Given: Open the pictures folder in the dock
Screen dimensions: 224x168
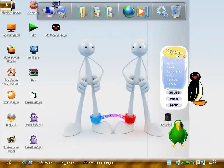Looking at the screenshot, I should point(95,11).
